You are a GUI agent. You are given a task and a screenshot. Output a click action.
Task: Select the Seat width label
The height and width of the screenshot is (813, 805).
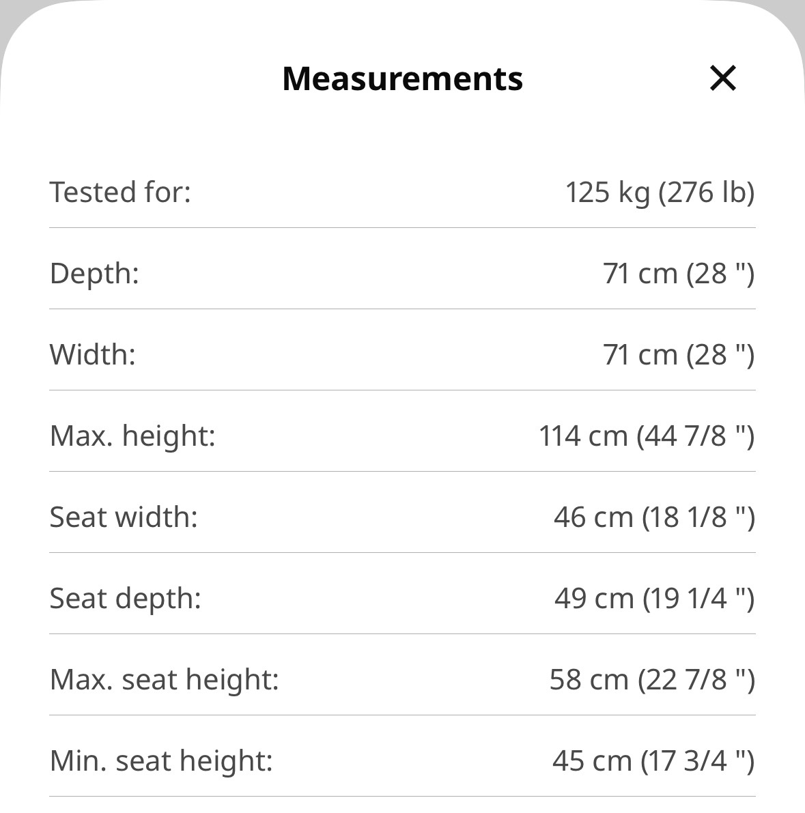(124, 517)
